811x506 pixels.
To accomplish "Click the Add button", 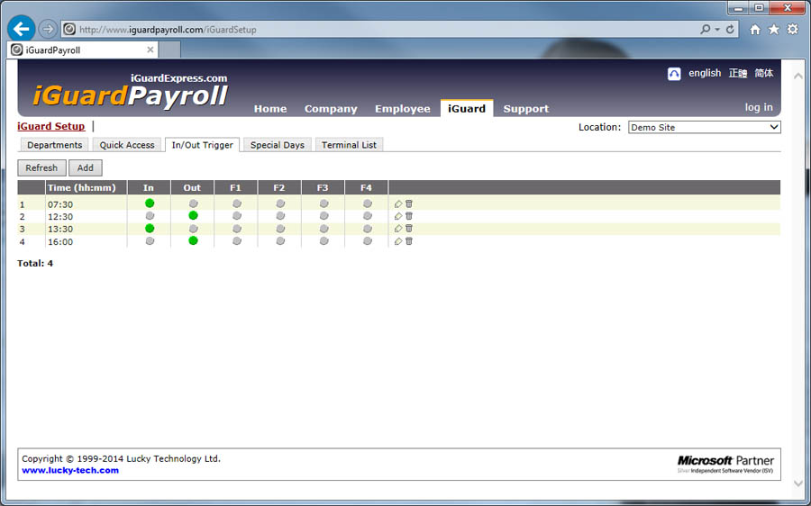I will point(86,167).
